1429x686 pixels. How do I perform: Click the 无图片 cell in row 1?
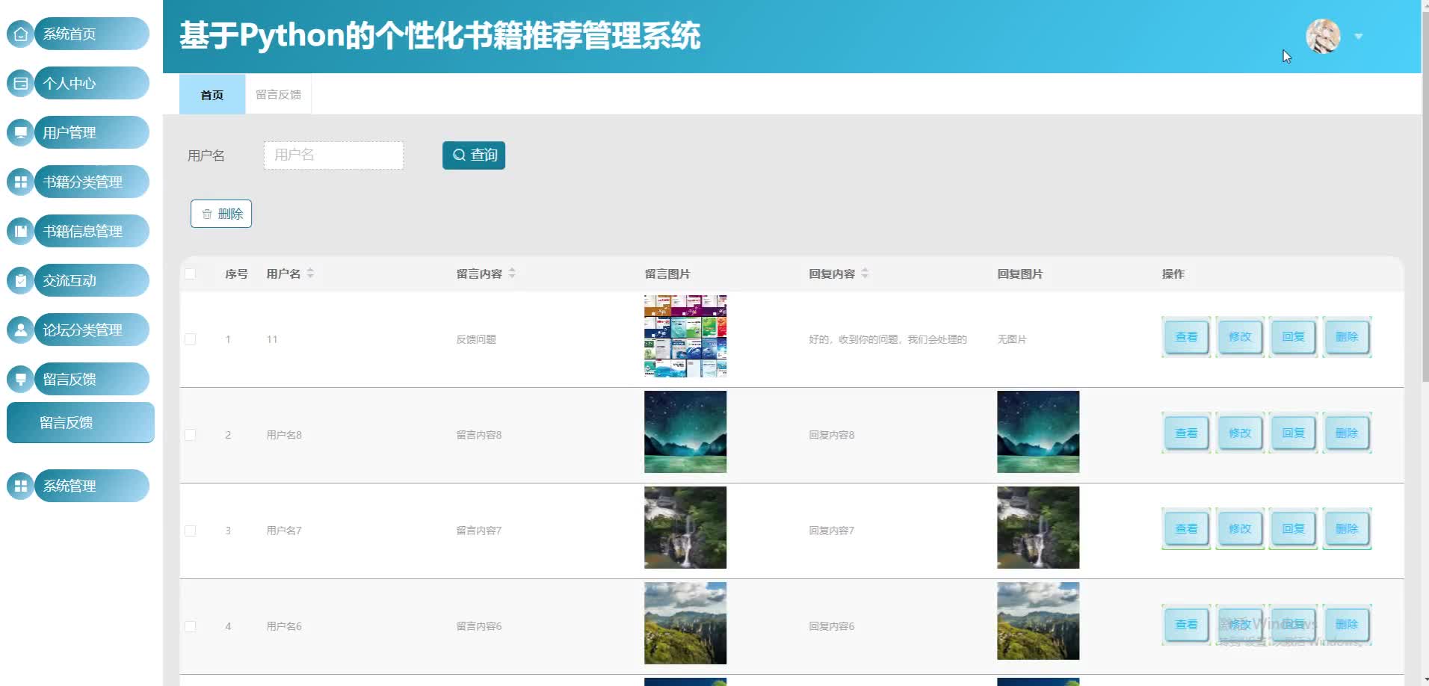[1012, 339]
